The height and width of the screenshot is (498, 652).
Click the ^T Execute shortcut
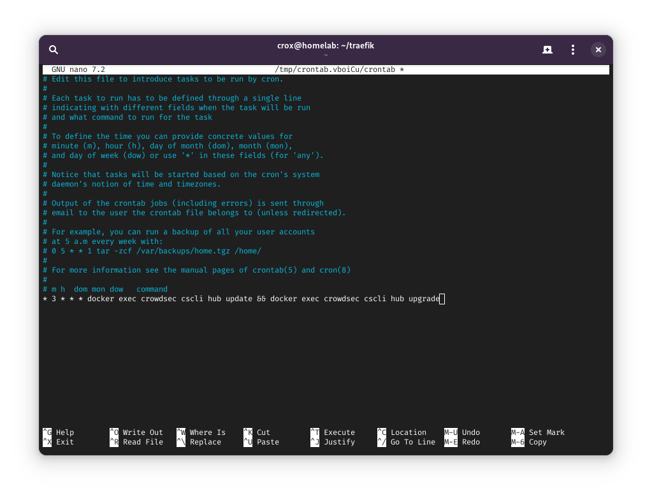coord(333,432)
